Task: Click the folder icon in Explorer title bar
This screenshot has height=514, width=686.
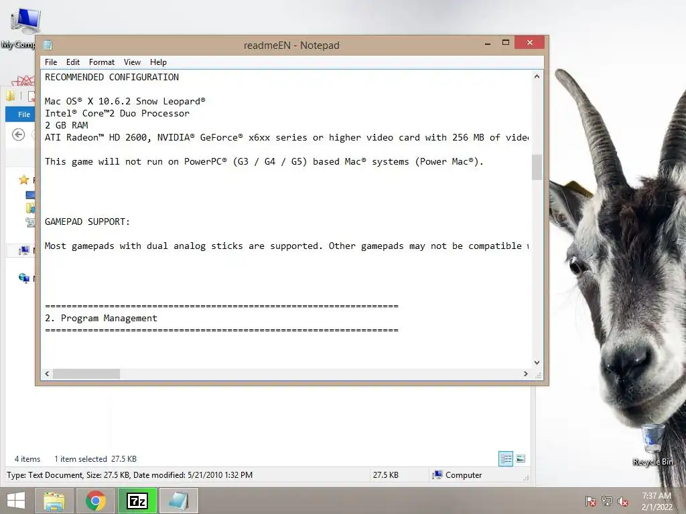Action: [x=11, y=96]
